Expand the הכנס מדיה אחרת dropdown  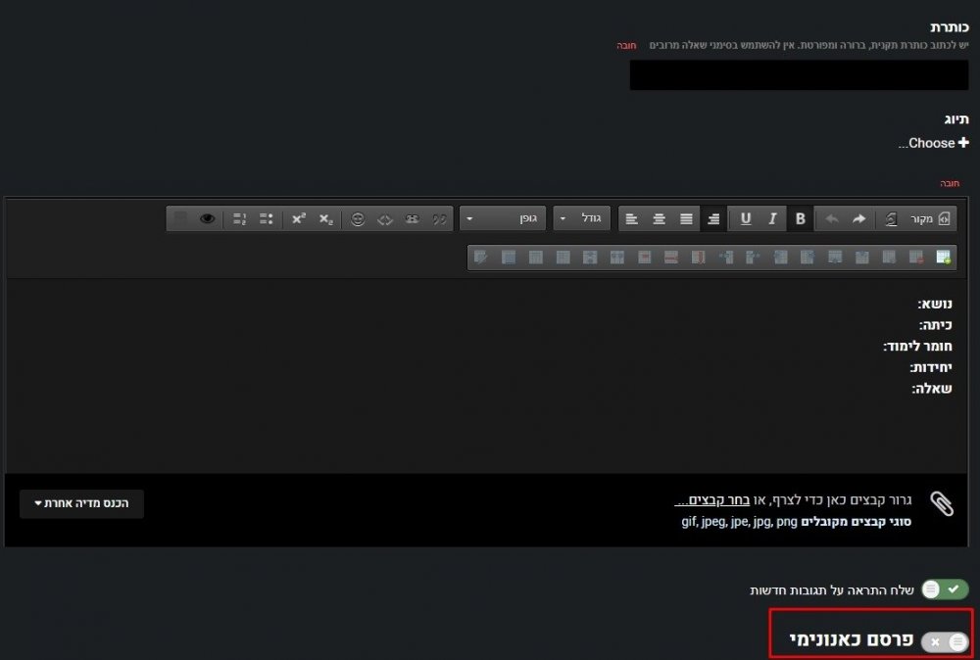(81, 503)
